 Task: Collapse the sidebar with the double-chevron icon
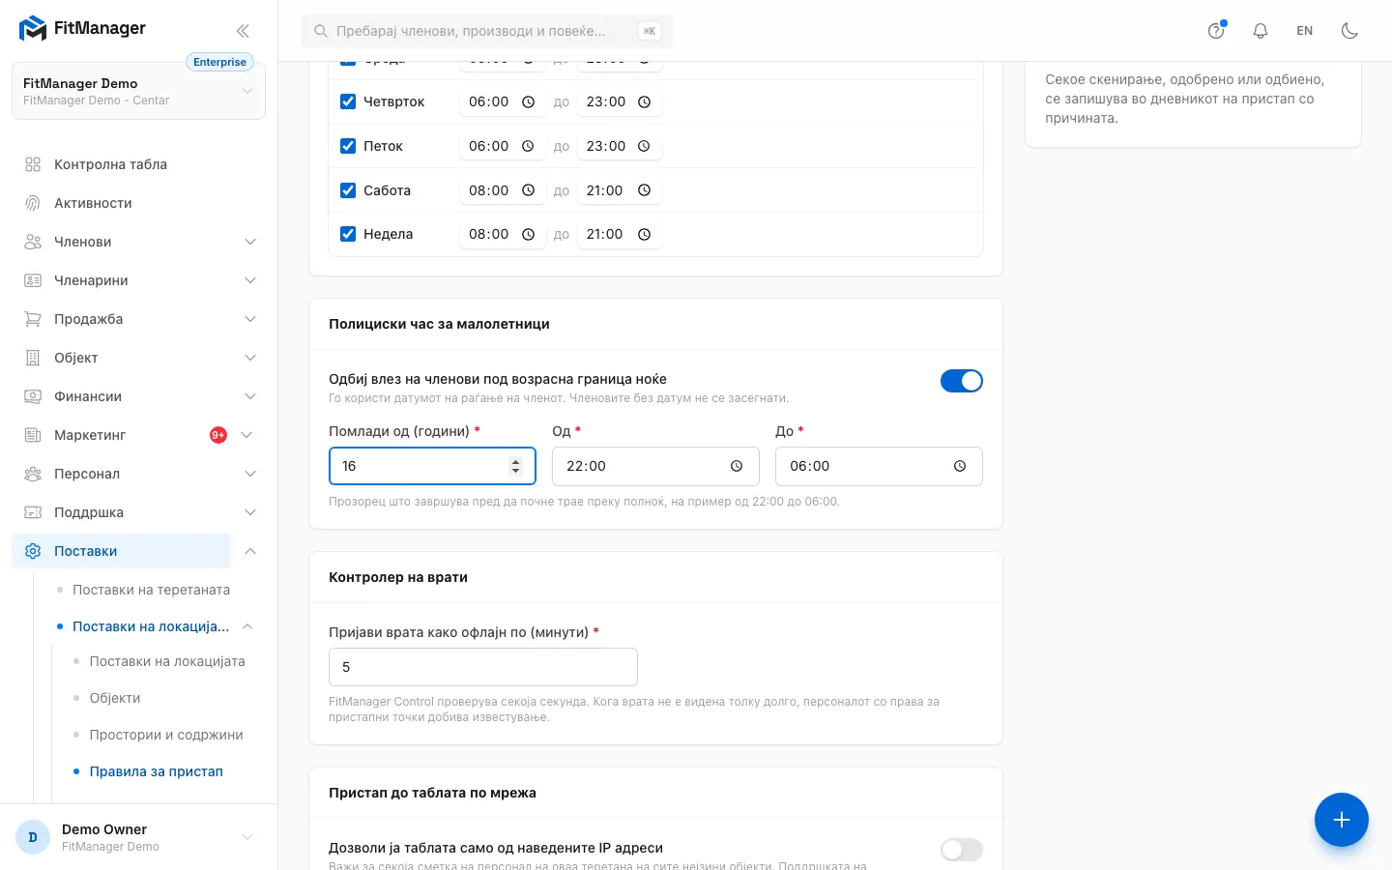[243, 31]
